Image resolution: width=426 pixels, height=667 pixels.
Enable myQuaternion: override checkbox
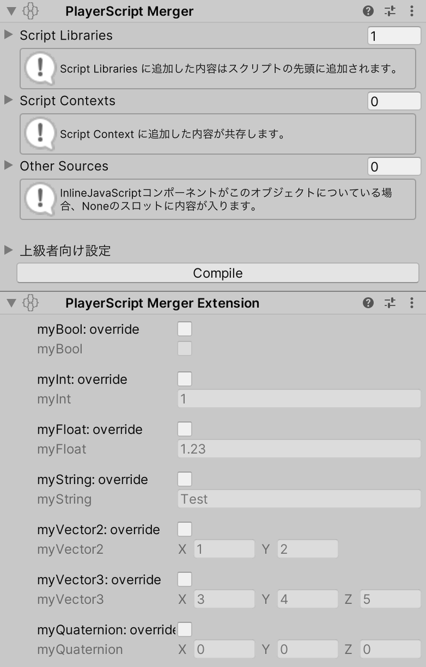185,629
